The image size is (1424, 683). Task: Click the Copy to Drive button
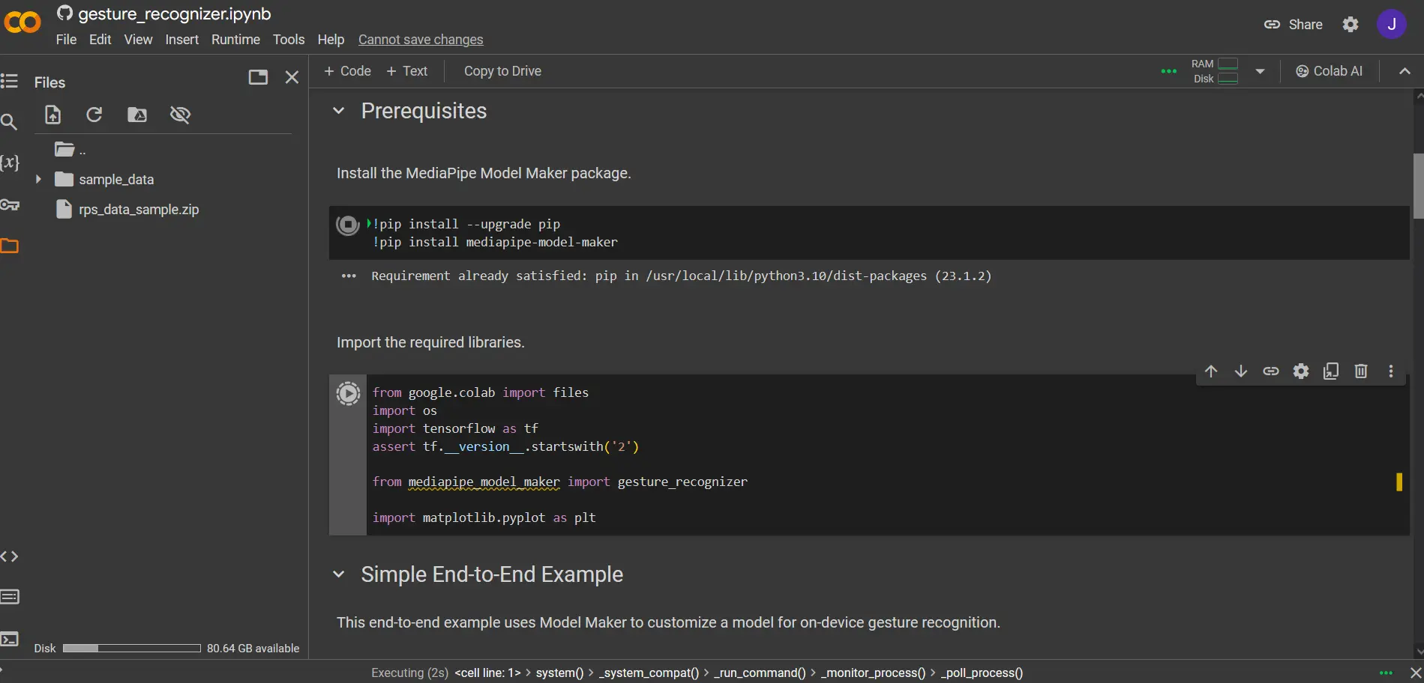502,71
